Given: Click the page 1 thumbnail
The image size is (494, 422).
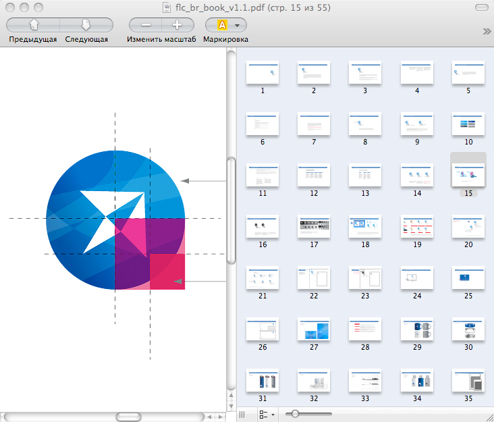Looking at the screenshot, I should [x=263, y=73].
